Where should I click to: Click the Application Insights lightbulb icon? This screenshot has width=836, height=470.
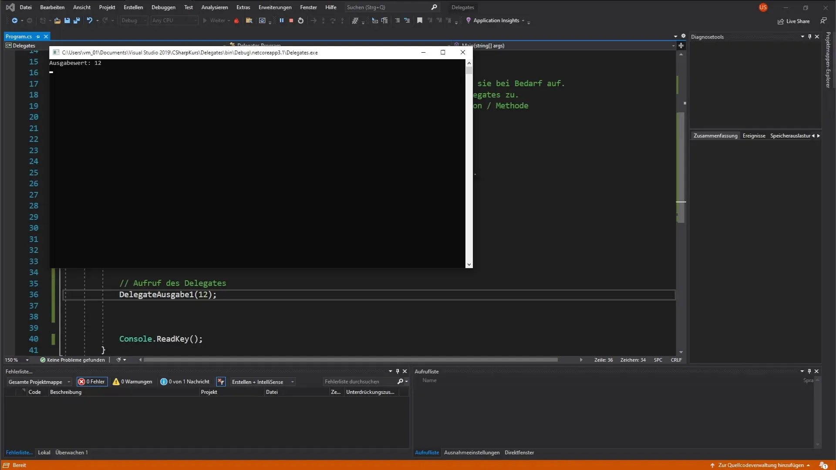click(469, 20)
